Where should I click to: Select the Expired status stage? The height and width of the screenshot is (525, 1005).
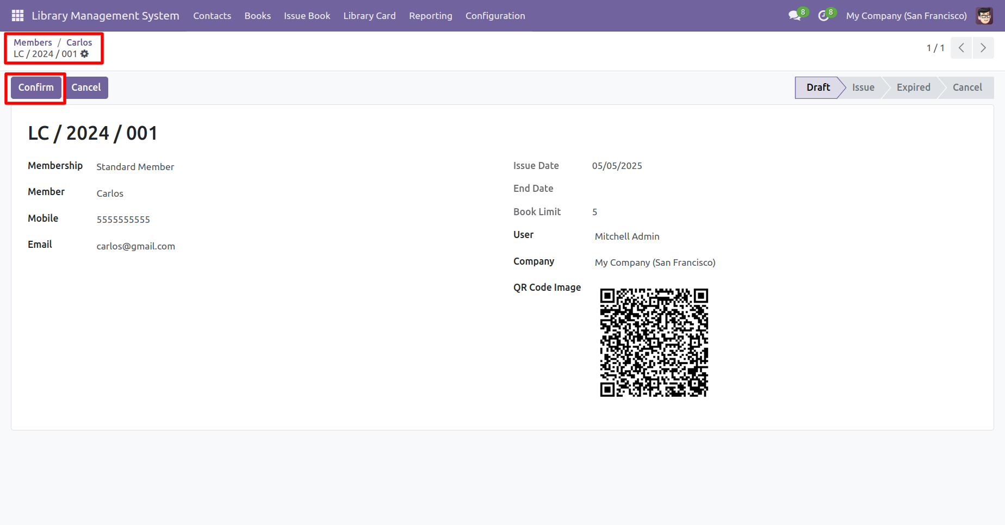(913, 87)
